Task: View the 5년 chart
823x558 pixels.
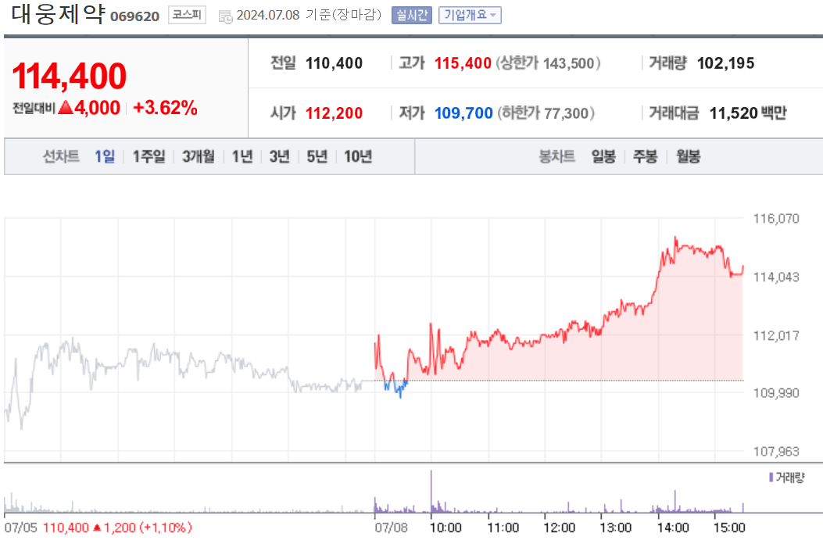Action: 317,156
